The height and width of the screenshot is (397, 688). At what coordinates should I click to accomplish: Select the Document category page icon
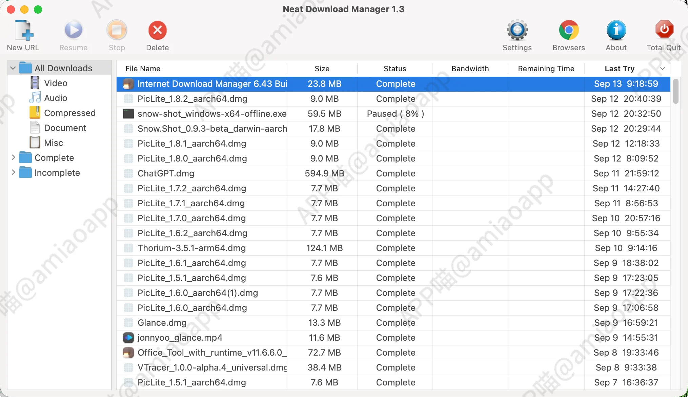coord(35,128)
